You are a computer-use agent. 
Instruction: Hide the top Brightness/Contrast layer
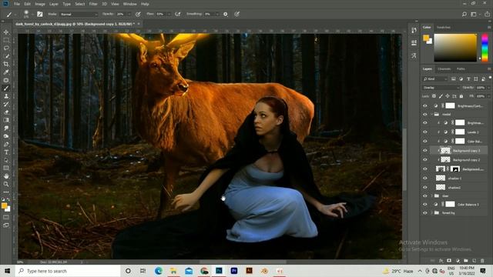(x=425, y=106)
